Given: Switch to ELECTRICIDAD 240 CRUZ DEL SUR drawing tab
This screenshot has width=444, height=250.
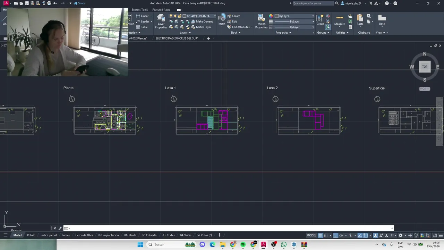Looking at the screenshot, I should point(177,38).
